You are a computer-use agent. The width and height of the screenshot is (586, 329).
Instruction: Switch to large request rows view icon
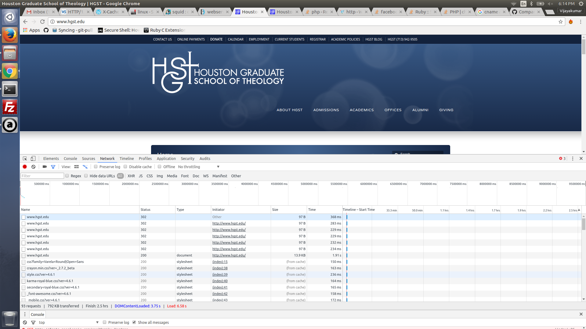pyautogui.click(x=77, y=167)
